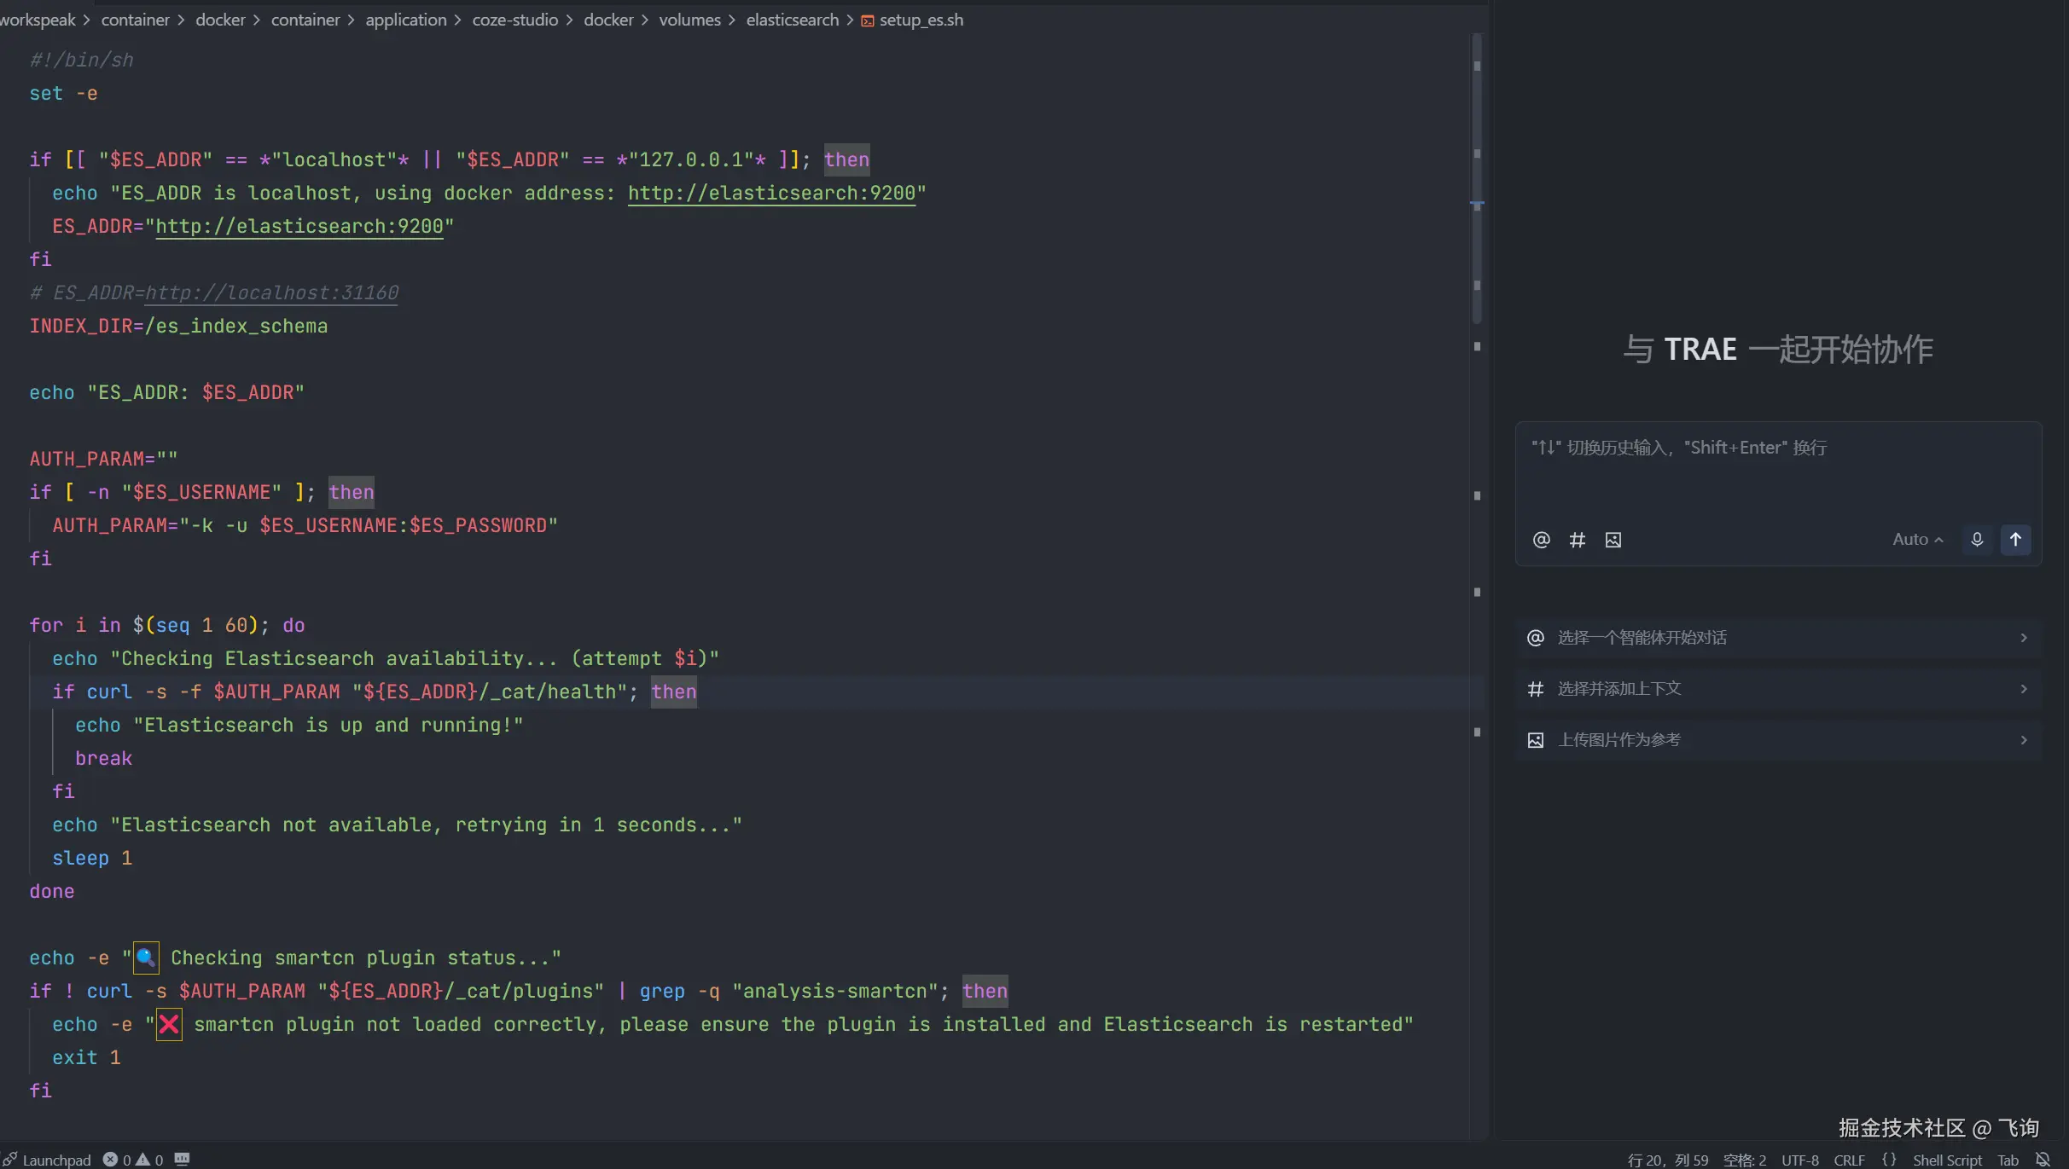Viewport: 2069px width, 1169px height.
Task: Open the errors and warnings indicator
Action: [x=133, y=1160]
